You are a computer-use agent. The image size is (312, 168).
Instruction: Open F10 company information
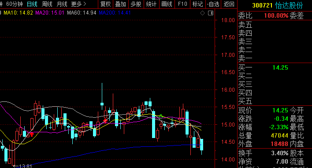click(182, 4)
